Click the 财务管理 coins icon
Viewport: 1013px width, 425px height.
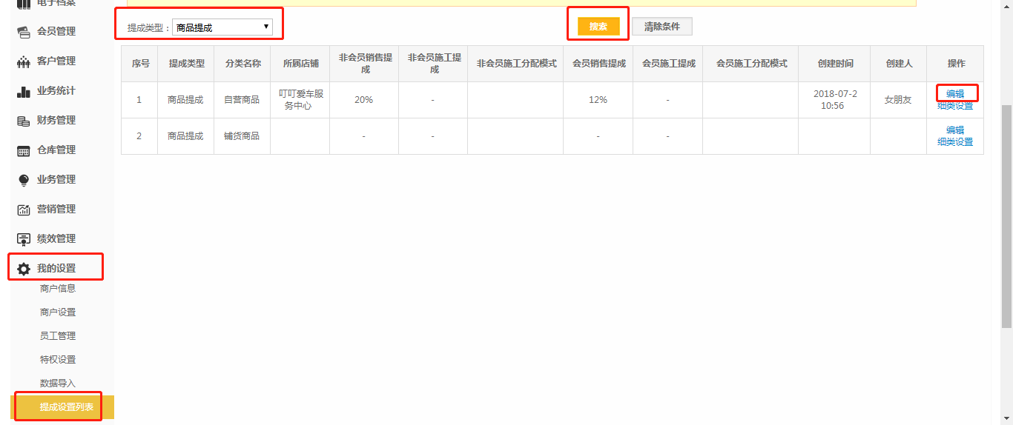tap(23, 121)
